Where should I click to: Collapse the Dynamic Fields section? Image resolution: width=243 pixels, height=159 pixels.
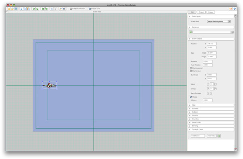(211, 130)
